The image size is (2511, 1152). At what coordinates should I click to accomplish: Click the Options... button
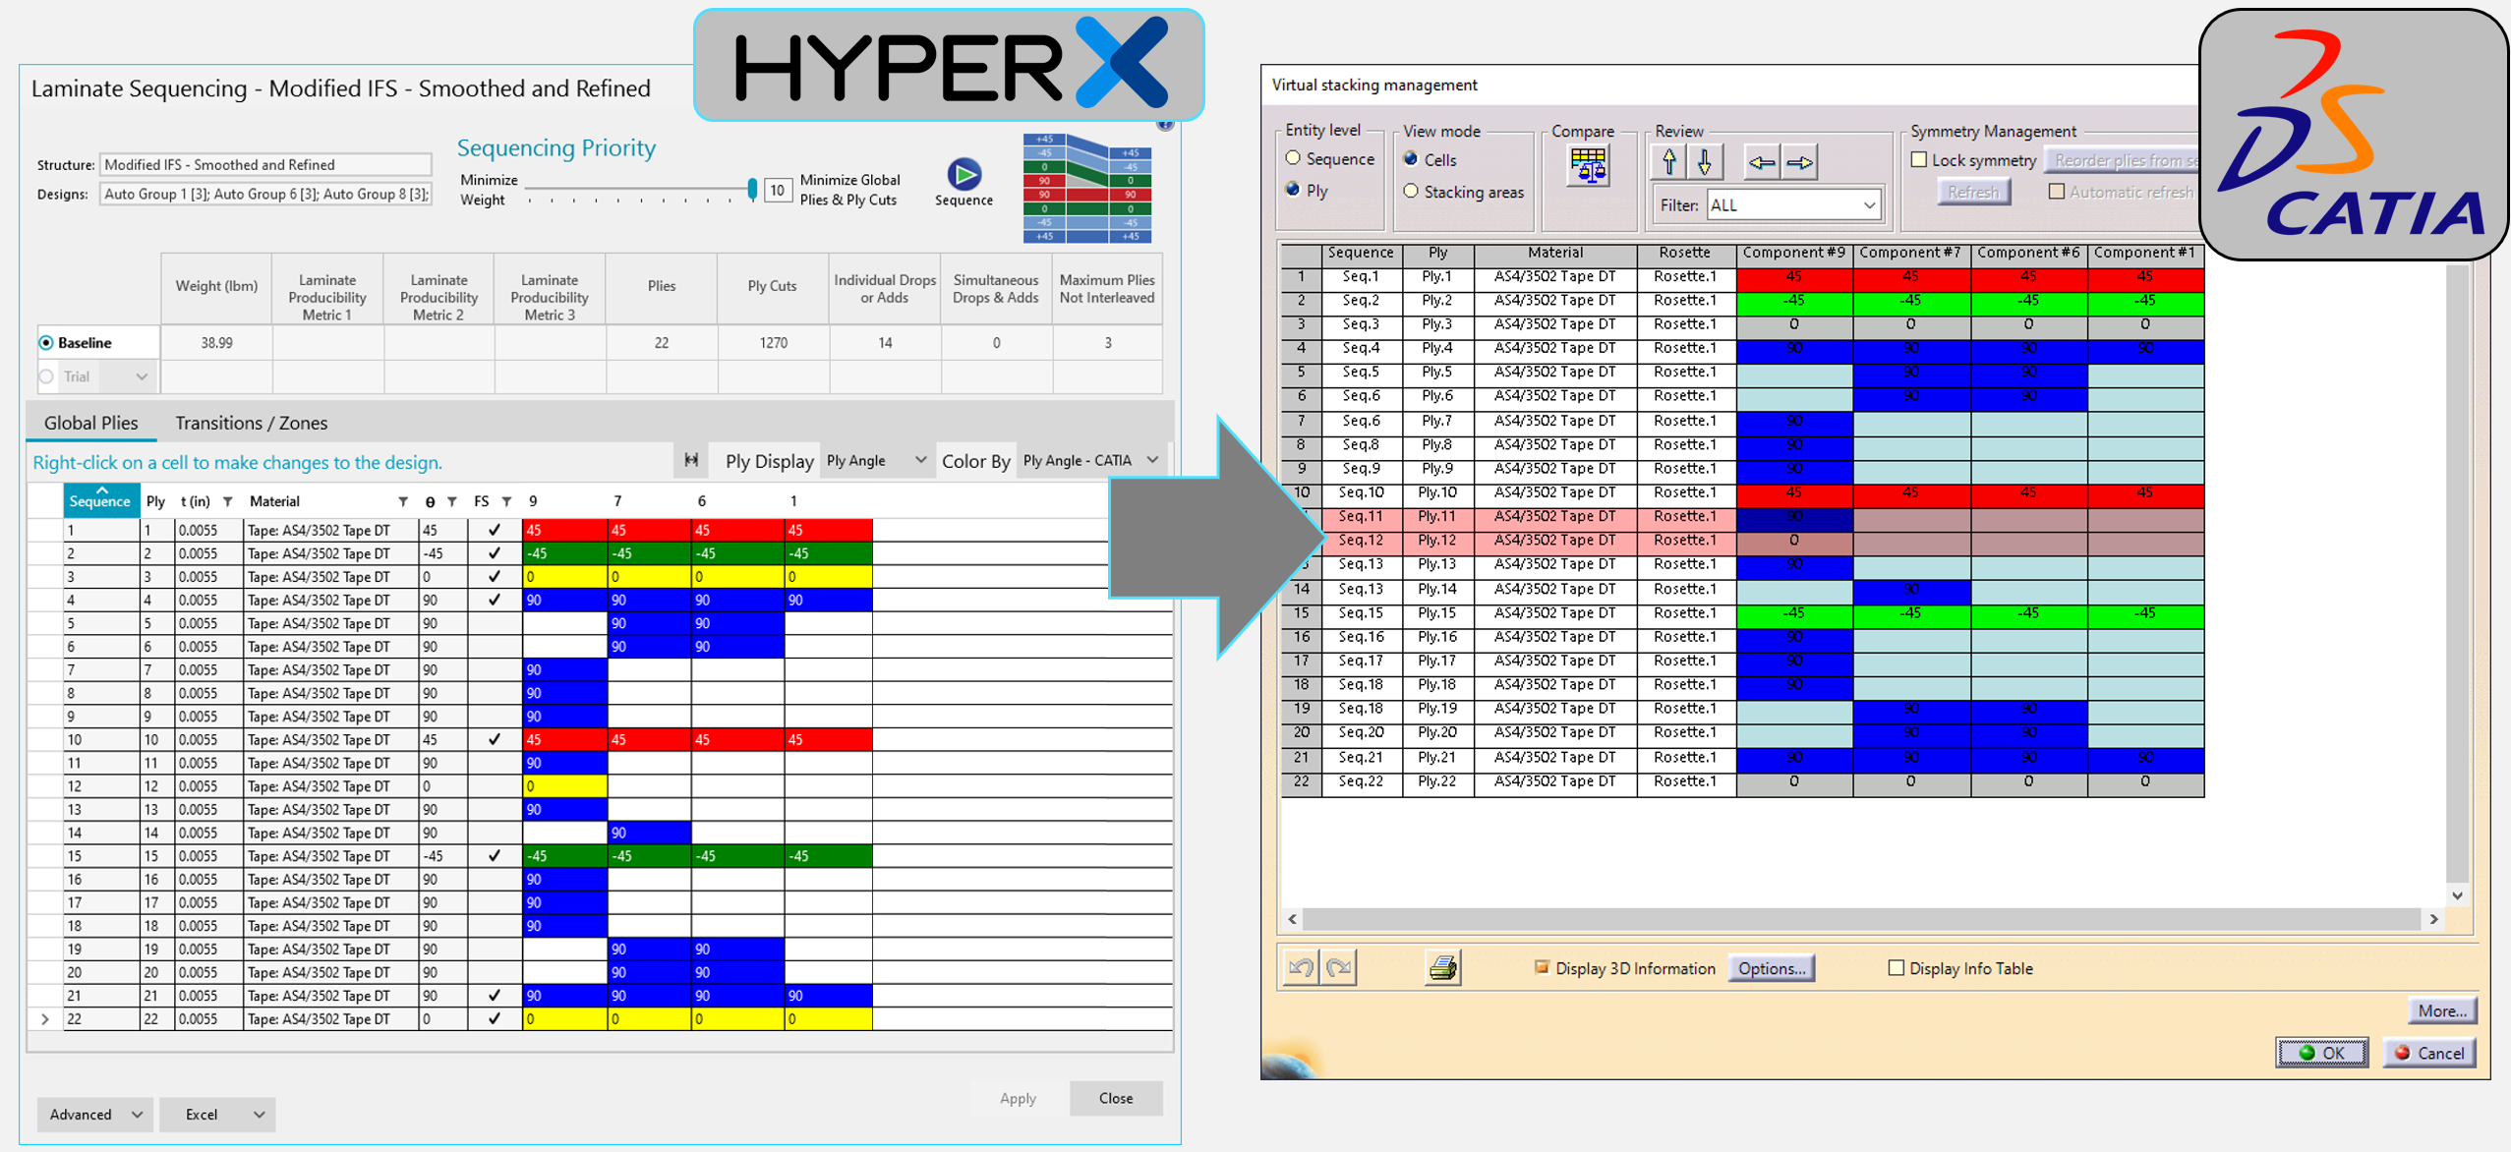pyautogui.click(x=1772, y=968)
